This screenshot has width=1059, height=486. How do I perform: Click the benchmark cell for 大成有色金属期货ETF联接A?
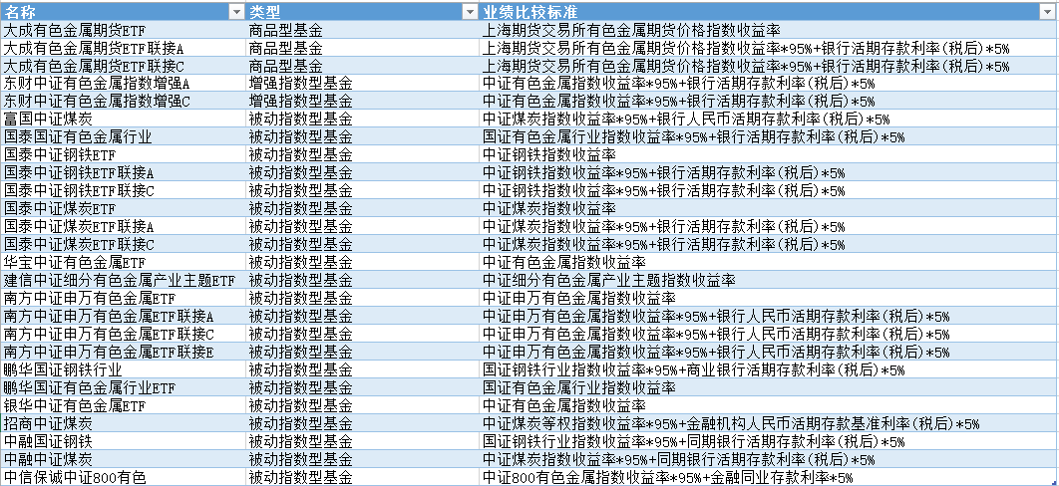[x=769, y=48]
